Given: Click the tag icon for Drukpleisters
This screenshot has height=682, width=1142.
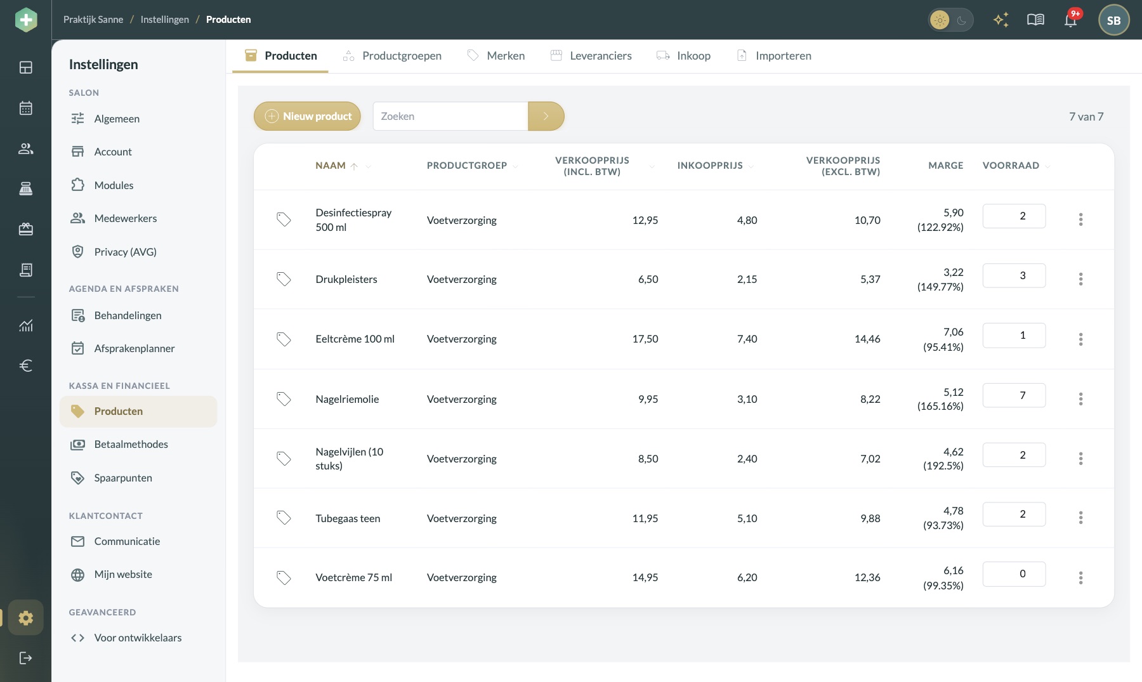Looking at the screenshot, I should 284,279.
